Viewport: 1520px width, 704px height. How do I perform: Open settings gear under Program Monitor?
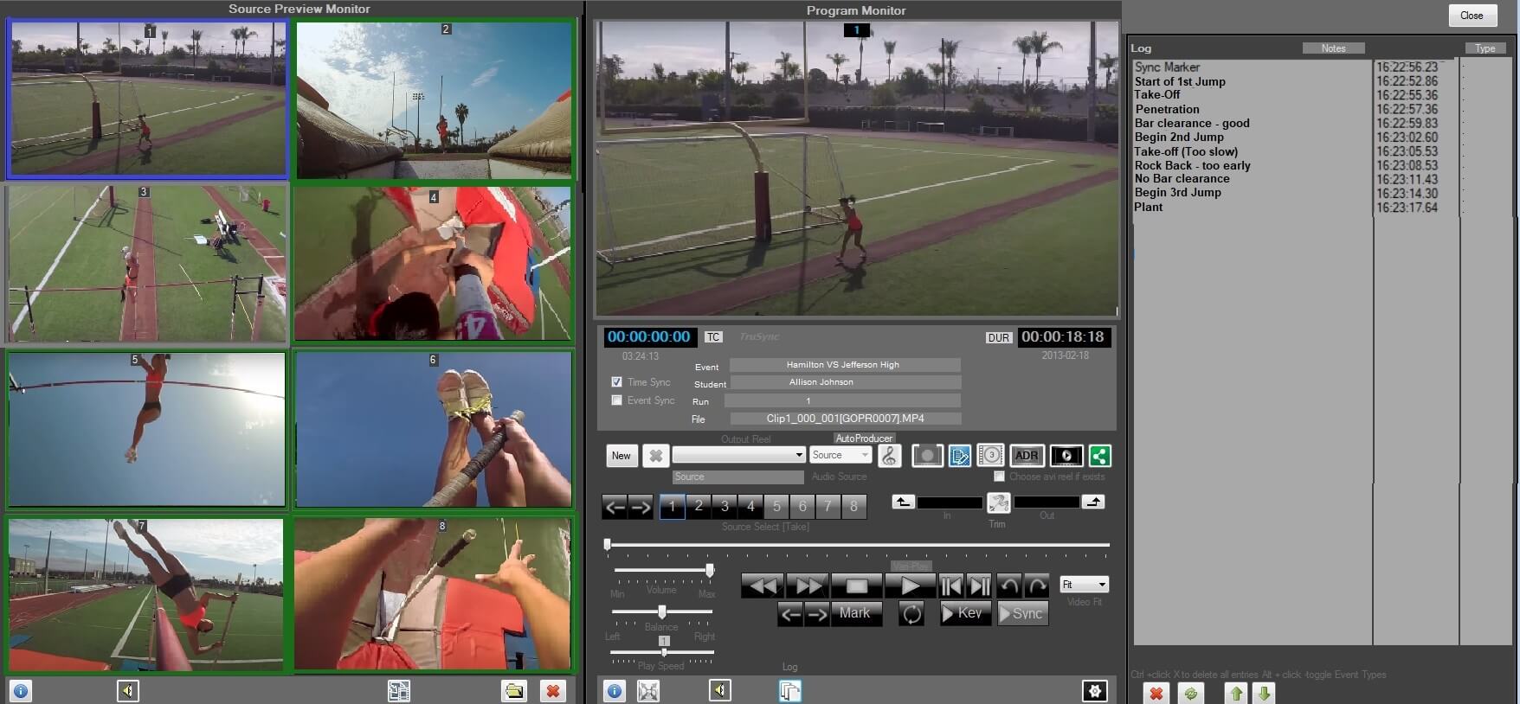click(x=1095, y=691)
